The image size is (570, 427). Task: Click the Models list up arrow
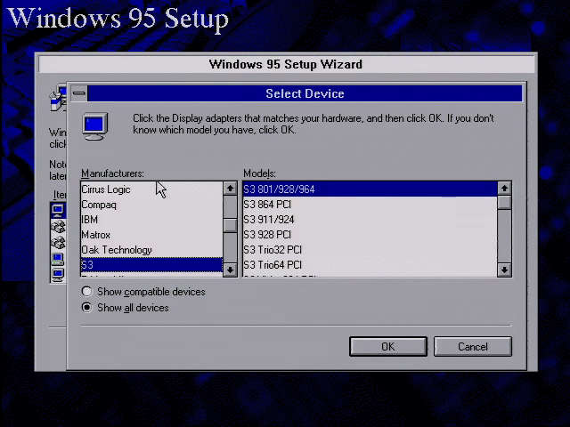click(x=505, y=189)
